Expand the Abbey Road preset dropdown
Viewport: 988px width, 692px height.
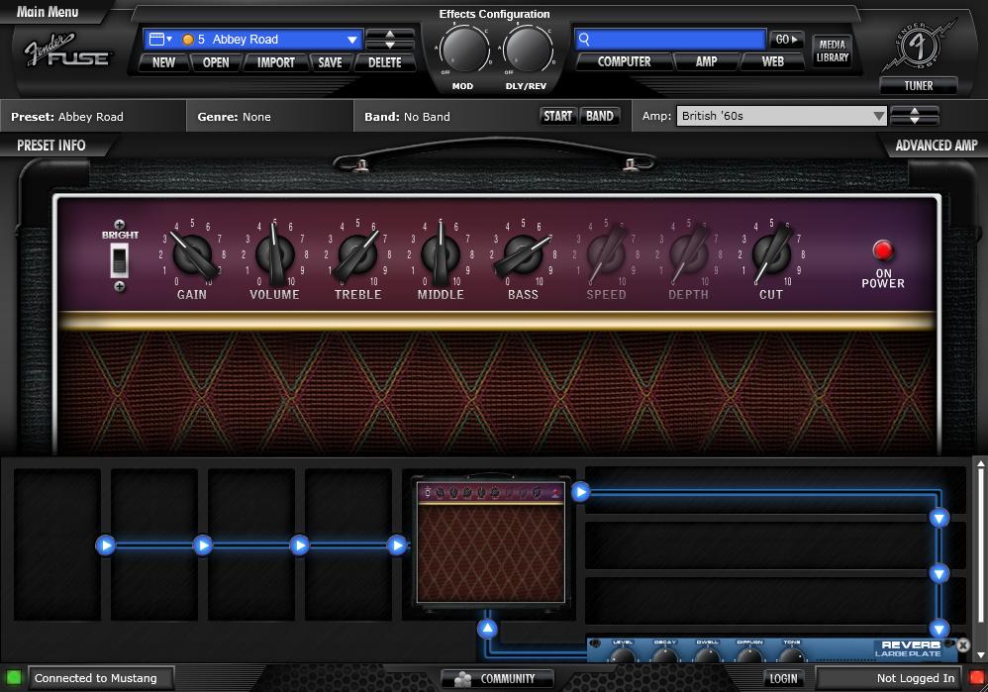pos(351,40)
